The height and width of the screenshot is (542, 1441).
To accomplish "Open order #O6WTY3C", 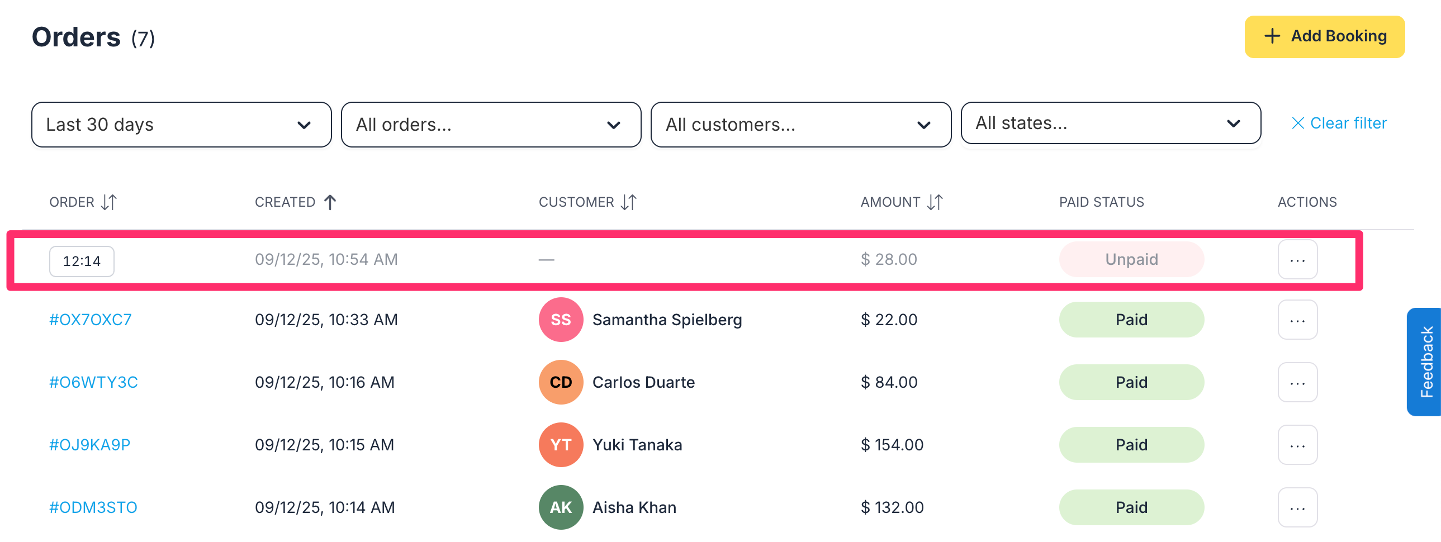I will coord(93,383).
